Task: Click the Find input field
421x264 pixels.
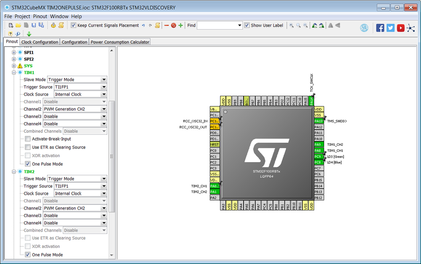Action: [217, 26]
